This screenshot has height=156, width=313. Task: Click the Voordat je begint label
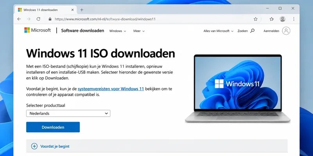[x=55, y=147]
